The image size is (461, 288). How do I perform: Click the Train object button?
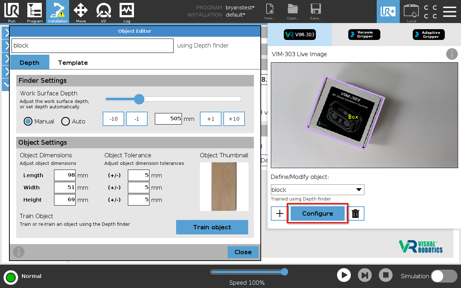[212, 227]
